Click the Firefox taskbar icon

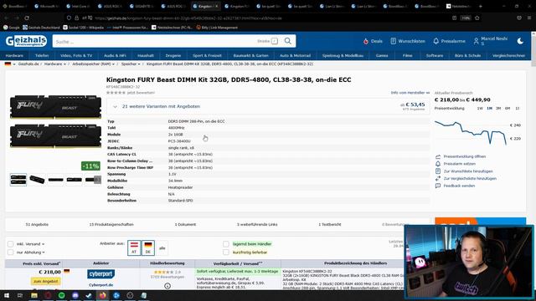(x=102, y=295)
